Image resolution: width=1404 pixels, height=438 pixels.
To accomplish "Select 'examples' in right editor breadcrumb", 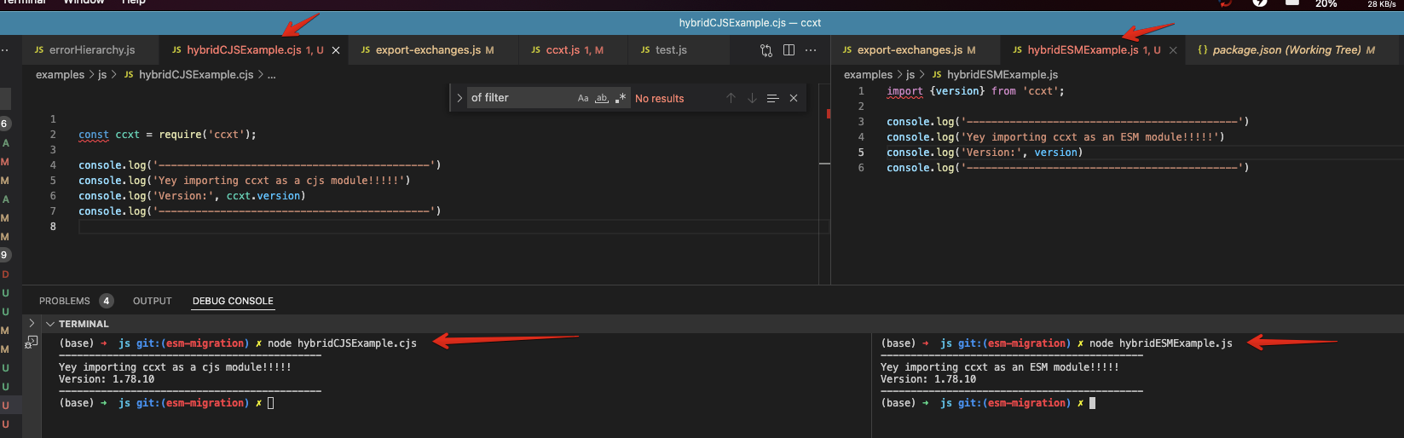I will coord(868,75).
